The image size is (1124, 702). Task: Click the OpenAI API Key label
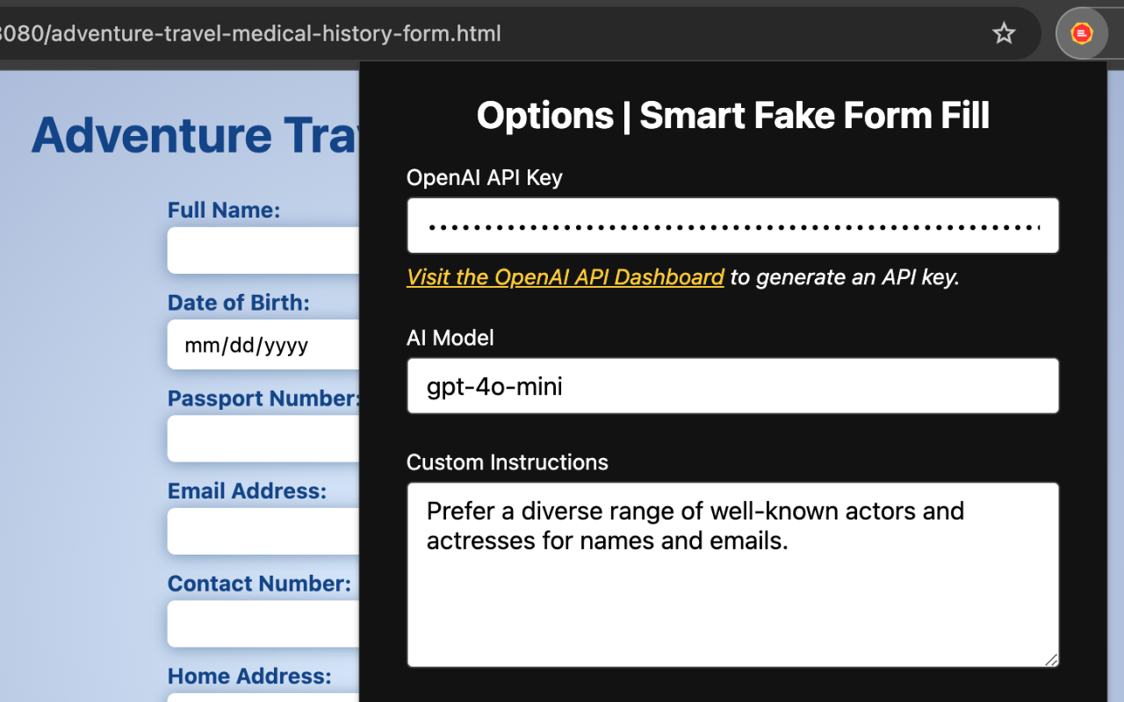[x=483, y=177]
